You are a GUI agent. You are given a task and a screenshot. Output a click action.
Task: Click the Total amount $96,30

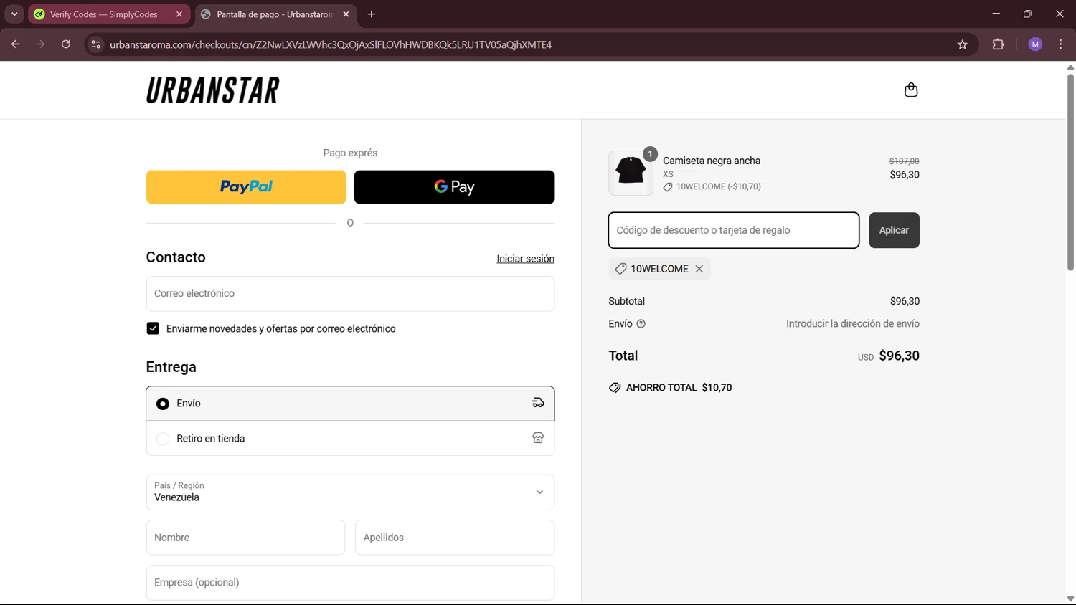[899, 356]
